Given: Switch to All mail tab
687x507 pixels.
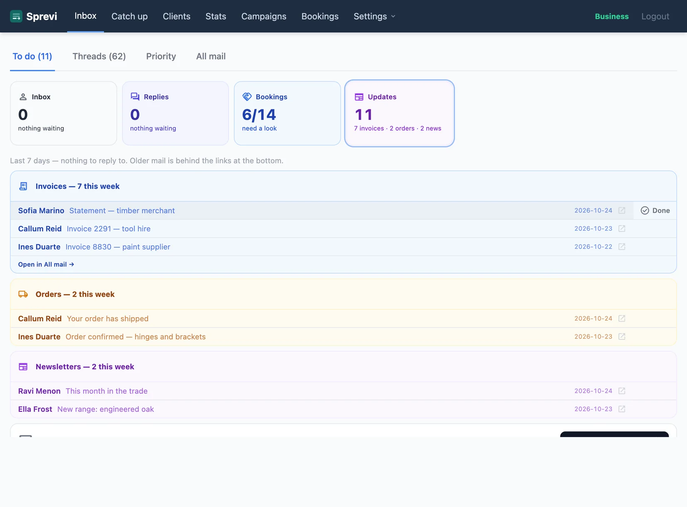Looking at the screenshot, I should (x=211, y=56).
